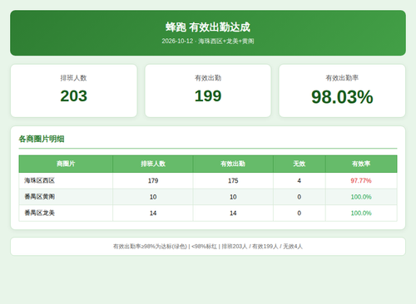Click the 有效出勤率 card label
The width and height of the screenshot is (416, 304).
point(342,78)
